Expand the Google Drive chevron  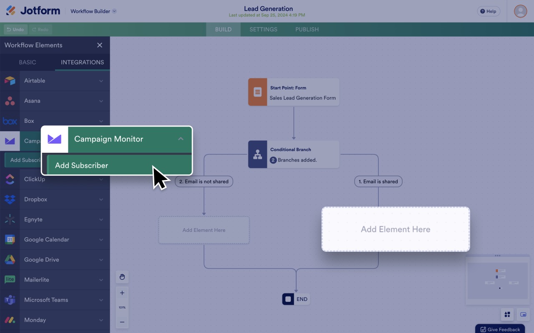click(x=101, y=260)
